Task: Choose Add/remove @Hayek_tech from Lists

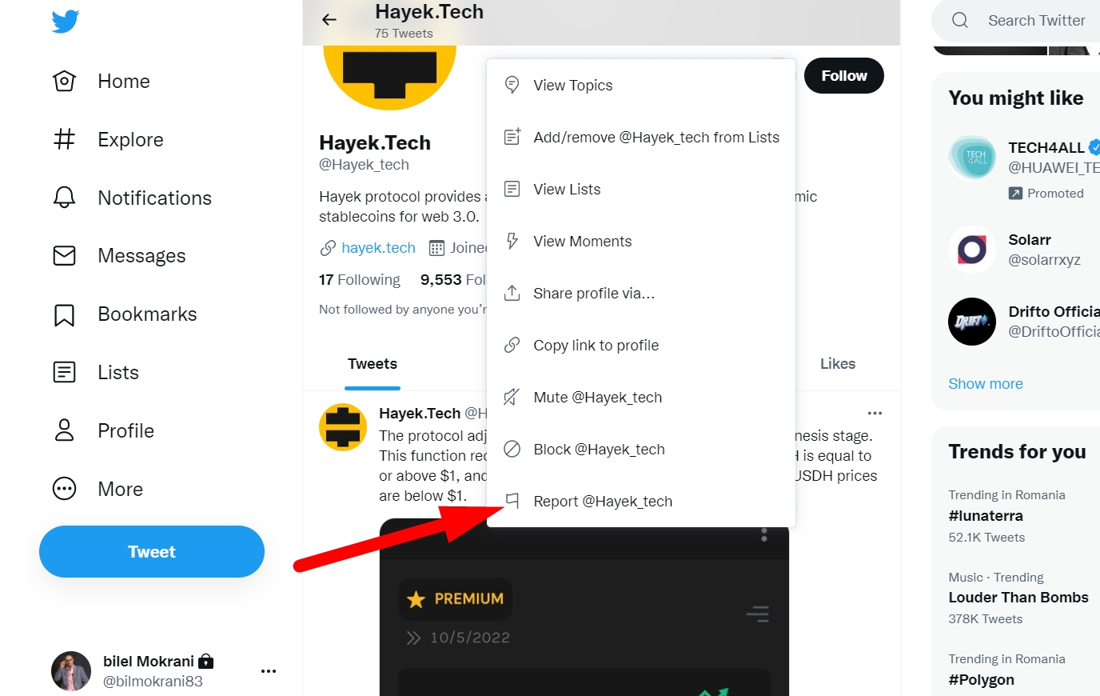Action: tap(641, 138)
